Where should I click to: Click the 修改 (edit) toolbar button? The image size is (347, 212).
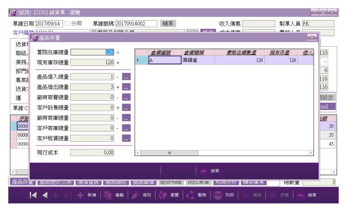(141, 195)
